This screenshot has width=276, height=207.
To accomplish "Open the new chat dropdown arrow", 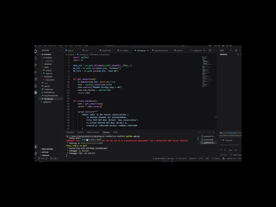I will click(x=233, y=50).
